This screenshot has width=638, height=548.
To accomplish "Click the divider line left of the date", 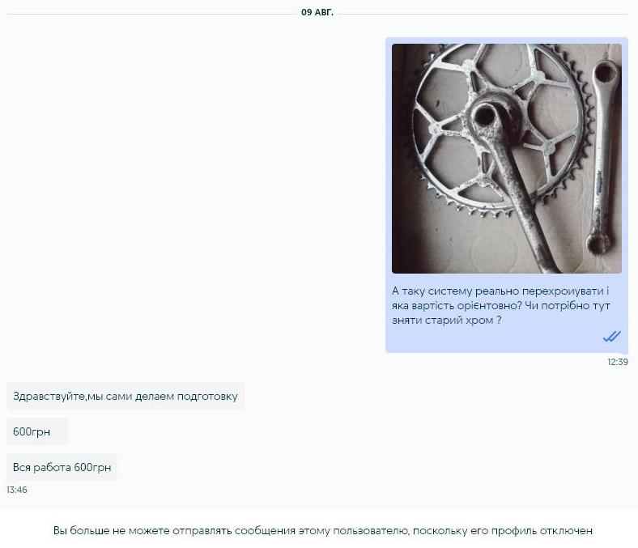I will [x=151, y=14].
